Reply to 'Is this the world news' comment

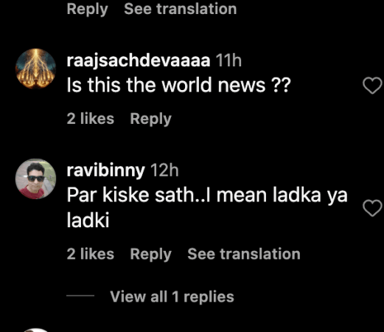tap(151, 119)
